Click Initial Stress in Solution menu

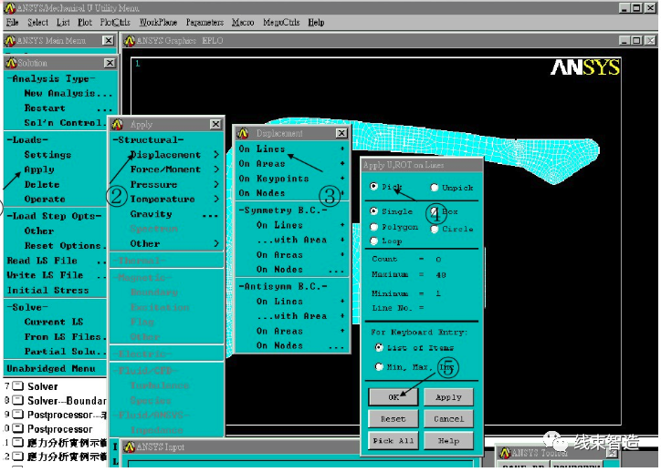click(47, 291)
